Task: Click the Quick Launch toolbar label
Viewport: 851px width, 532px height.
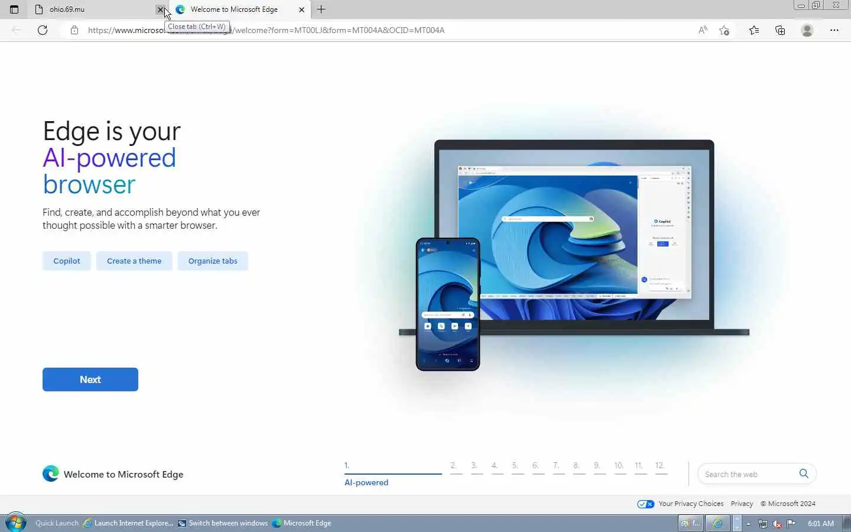Action: pos(57,523)
